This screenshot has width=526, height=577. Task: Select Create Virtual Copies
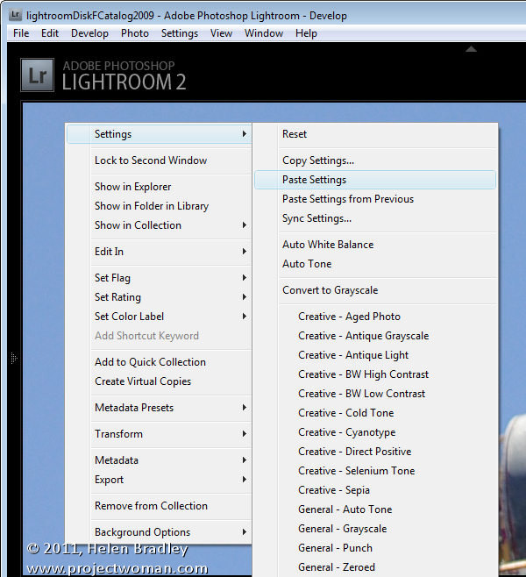click(x=160, y=381)
